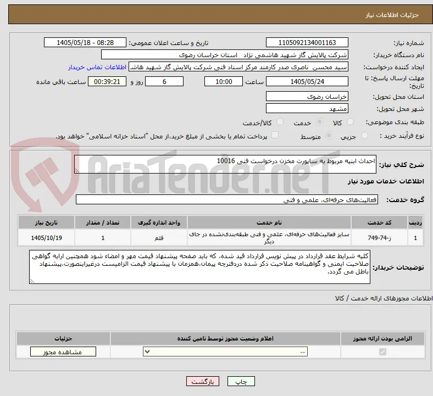Viewport: 433px width, 396px height.
Task: Click the general need description textarea
Action: click(x=225, y=164)
